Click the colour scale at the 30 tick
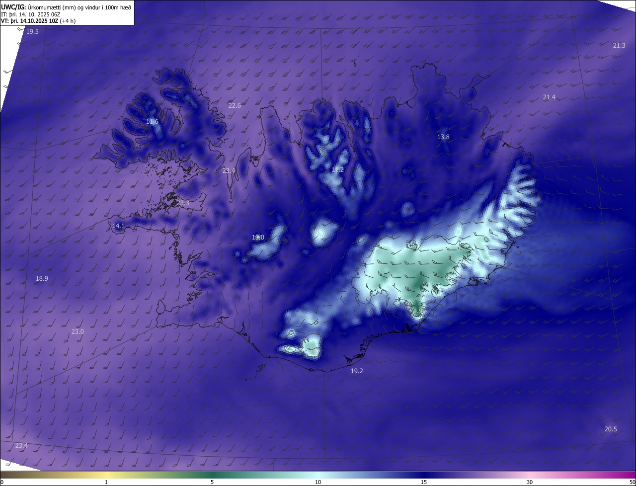The height and width of the screenshot is (486, 636). pyautogui.click(x=530, y=482)
